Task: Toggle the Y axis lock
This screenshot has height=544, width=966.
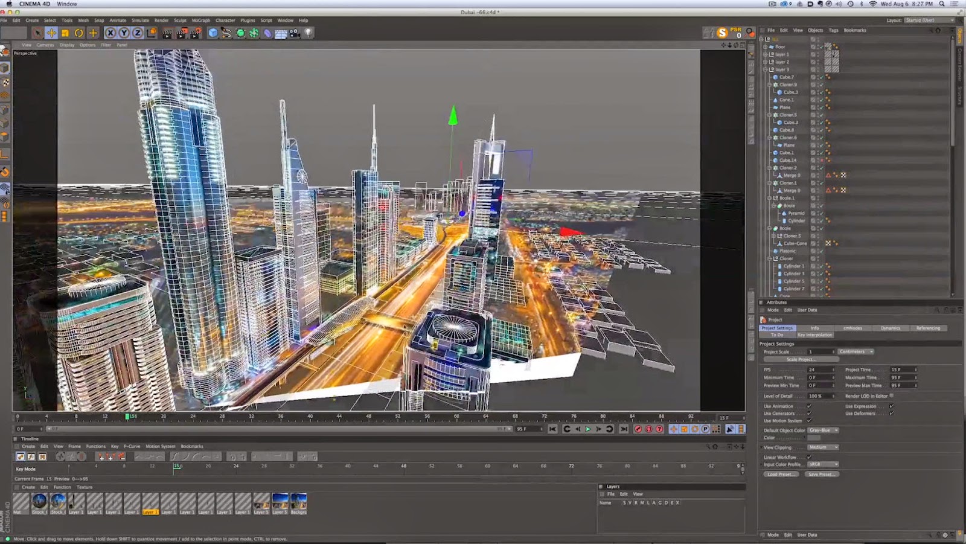Action: coord(124,33)
